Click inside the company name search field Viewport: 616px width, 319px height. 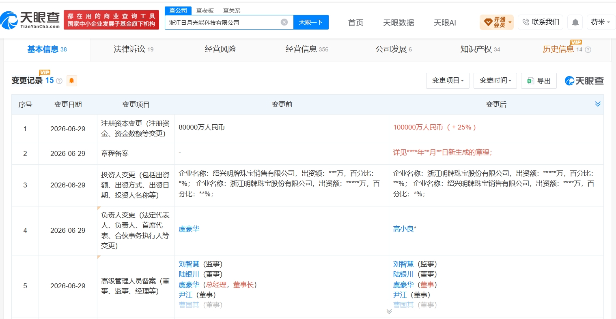(x=223, y=22)
